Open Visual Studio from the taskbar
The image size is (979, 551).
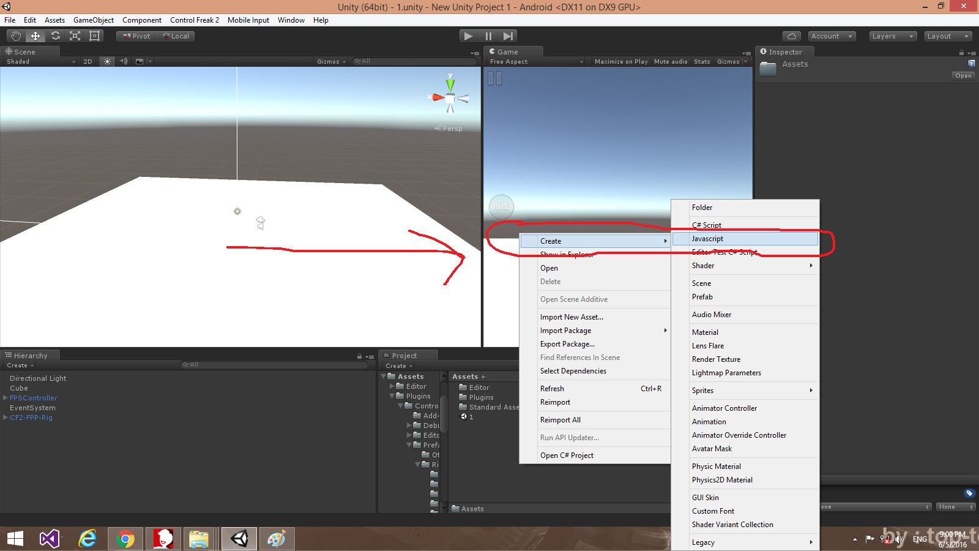[50, 539]
